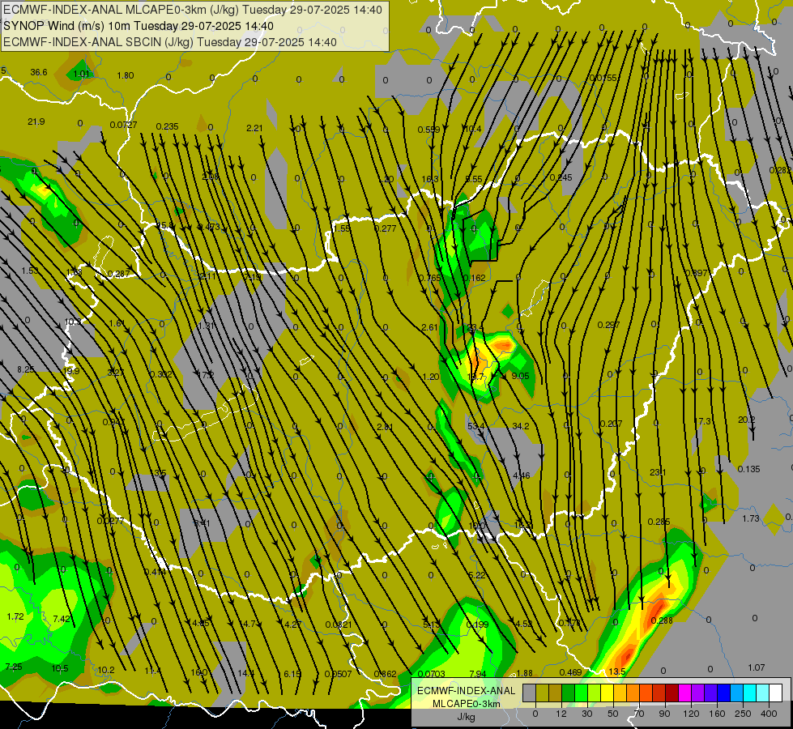Image resolution: width=793 pixels, height=729 pixels.
Task: Click the map value '53.4'
Action: tap(476, 427)
